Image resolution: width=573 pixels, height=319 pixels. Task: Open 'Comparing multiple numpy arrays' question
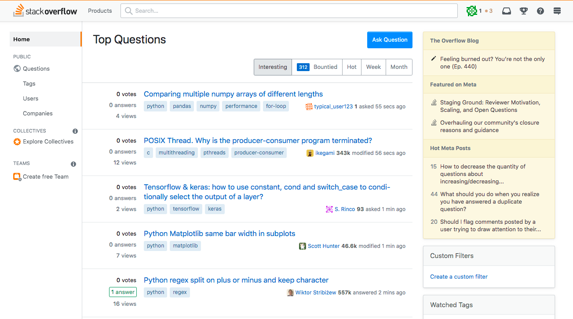coord(233,94)
